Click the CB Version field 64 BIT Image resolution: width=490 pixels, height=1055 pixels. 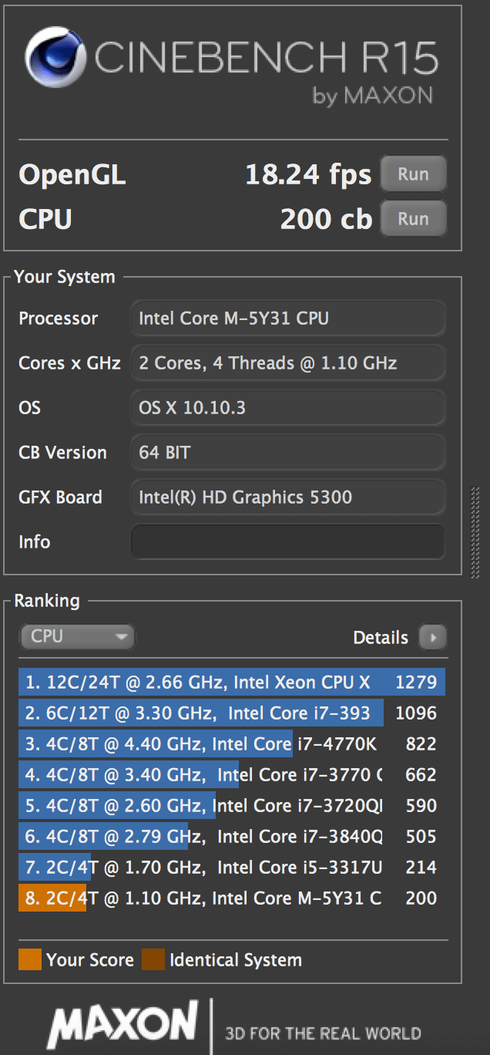click(288, 453)
